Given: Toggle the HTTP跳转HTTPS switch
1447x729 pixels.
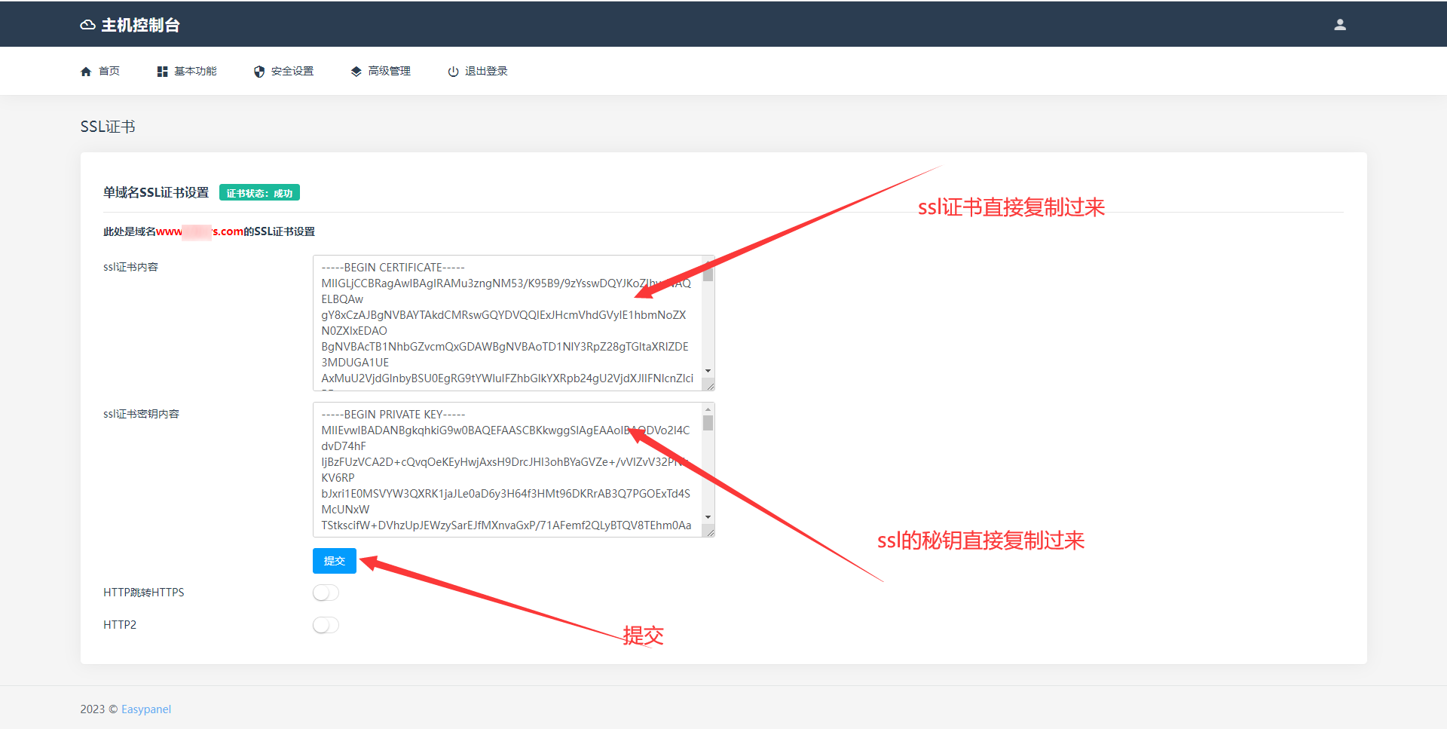Looking at the screenshot, I should [326, 593].
